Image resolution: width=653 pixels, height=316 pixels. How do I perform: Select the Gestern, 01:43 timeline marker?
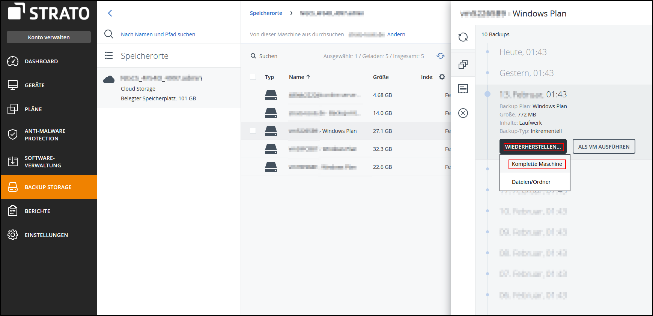[487, 73]
